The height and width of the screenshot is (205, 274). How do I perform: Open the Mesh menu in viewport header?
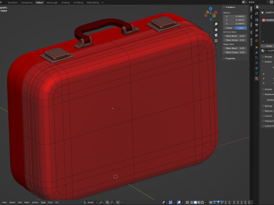(x=27, y=203)
